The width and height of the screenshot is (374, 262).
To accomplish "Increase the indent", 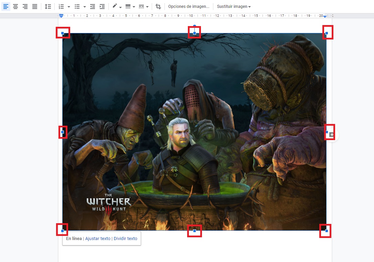I will (x=102, y=7).
